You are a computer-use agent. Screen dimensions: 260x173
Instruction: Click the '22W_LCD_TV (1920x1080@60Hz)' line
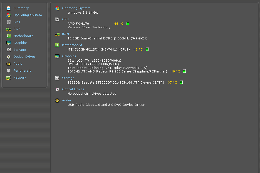click(x=94, y=61)
